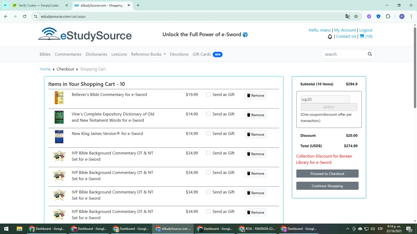Click the New King James Version cover thumbnail
This screenshot has width=417, height=234.
click(59, 137)
